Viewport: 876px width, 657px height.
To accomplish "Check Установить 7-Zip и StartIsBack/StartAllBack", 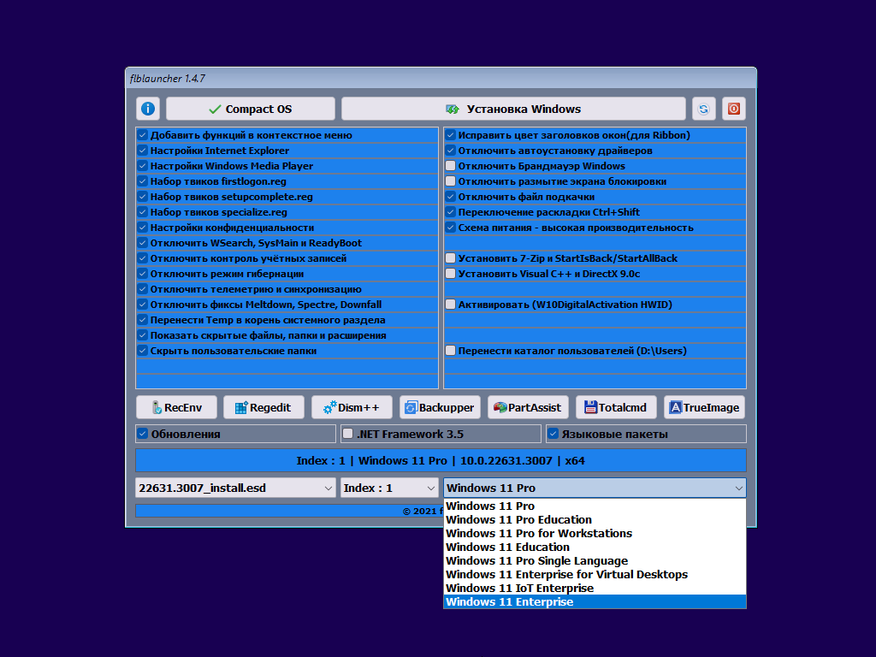I will click(x=451, y=257).
